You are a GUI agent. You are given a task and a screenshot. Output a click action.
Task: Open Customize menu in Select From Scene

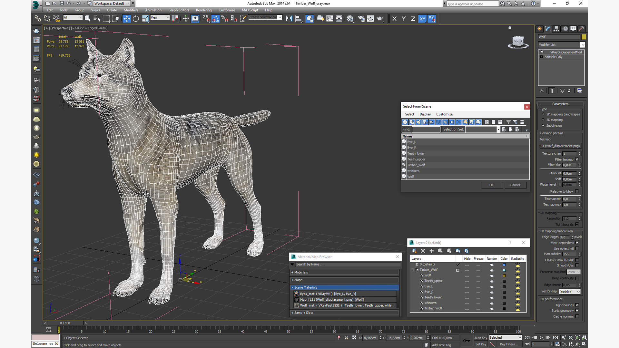[x=444, y=114]
